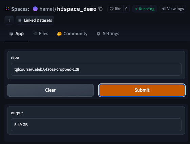Viewport: 190px width, 144px height.
Task: Click the Community emoji icon
Action: (59, 33)
